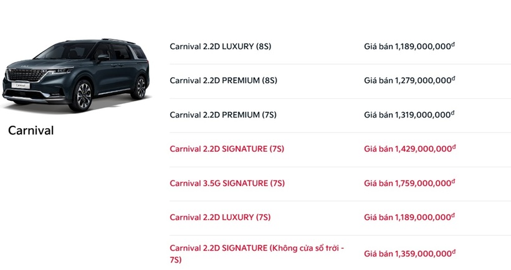Click price 1,319,000,000 for PREMIUM 7S

(x=409, y=114)
